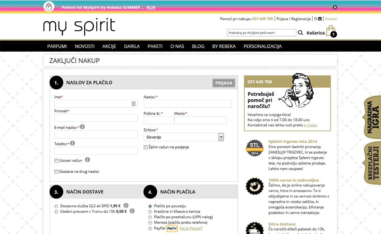Click the Kaj je Paypal? link
381x234 pixels.
click(191, 228)
